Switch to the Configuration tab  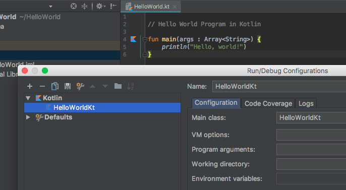tap(216, 103)
